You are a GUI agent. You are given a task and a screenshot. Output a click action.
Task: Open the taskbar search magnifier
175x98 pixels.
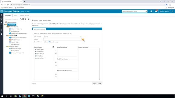pos(7,96)
